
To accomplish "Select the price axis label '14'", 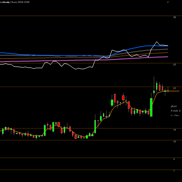I will pos(174,130).
